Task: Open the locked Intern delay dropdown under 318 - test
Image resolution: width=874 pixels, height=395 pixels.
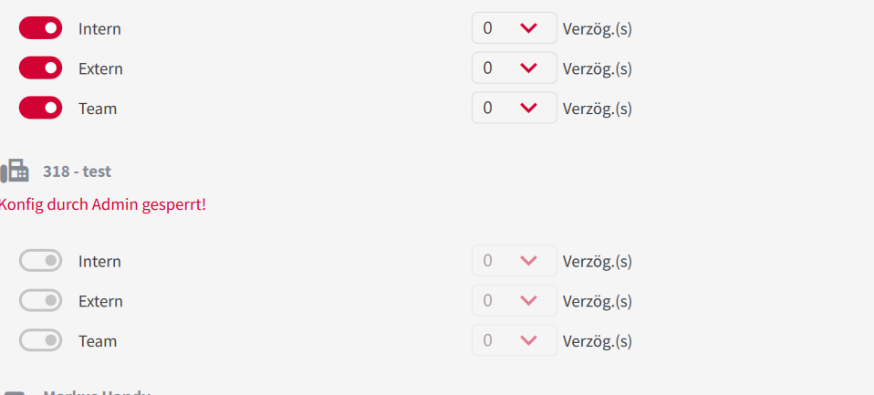Action: (x=514, y=261)
